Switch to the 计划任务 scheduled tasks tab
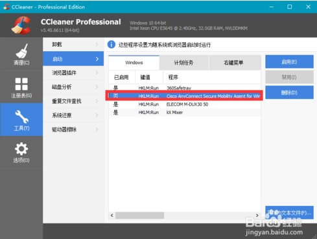This screenshot has width=317, height=239. click(184, 63)
